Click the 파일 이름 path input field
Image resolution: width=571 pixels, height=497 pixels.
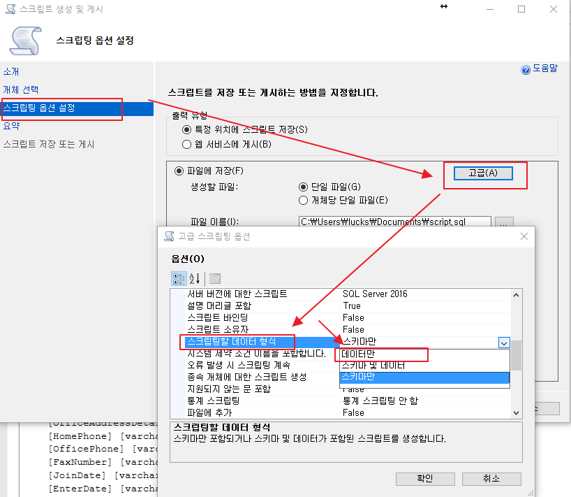(x=395, y=222)
